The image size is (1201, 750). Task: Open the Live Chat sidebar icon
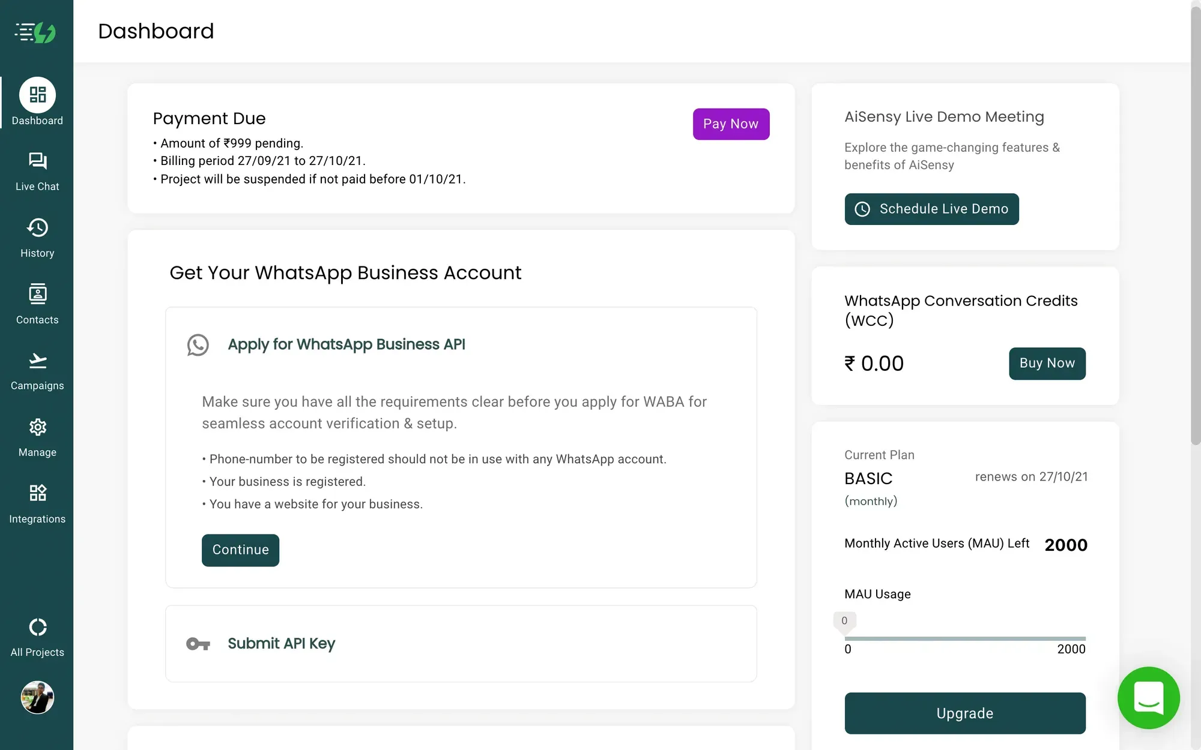pyautogui.click(x=37, y=161)
